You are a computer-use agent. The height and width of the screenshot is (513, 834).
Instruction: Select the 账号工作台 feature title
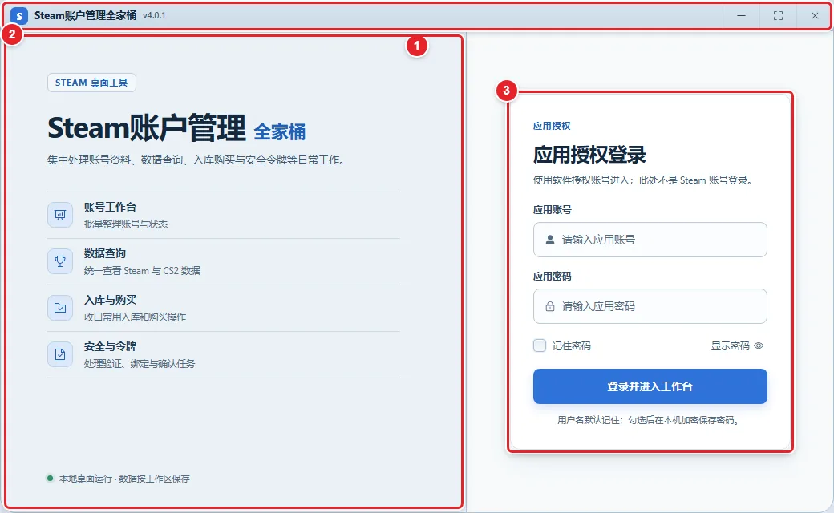110,207
